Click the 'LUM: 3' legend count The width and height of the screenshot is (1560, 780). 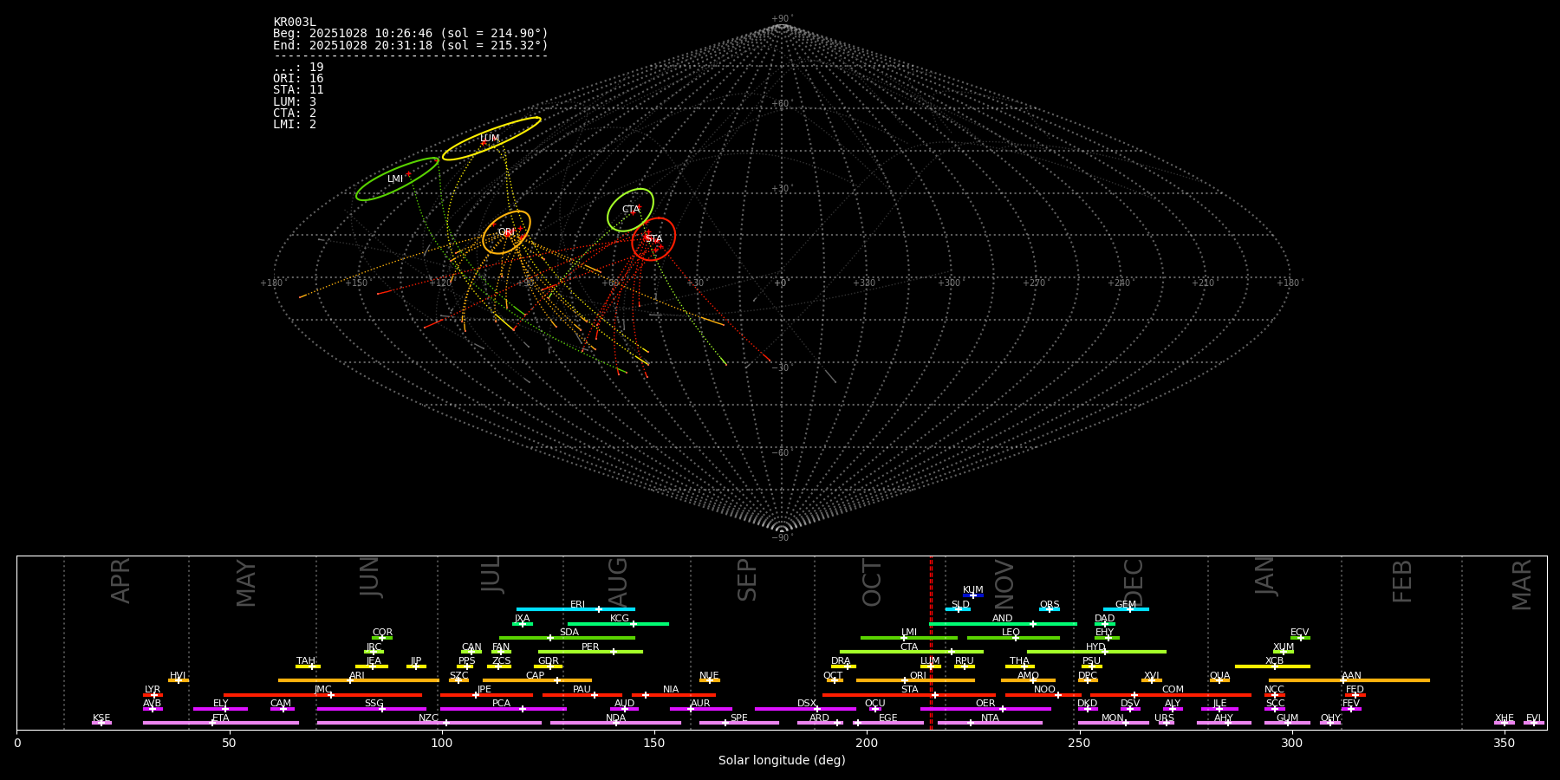point(295,102)
